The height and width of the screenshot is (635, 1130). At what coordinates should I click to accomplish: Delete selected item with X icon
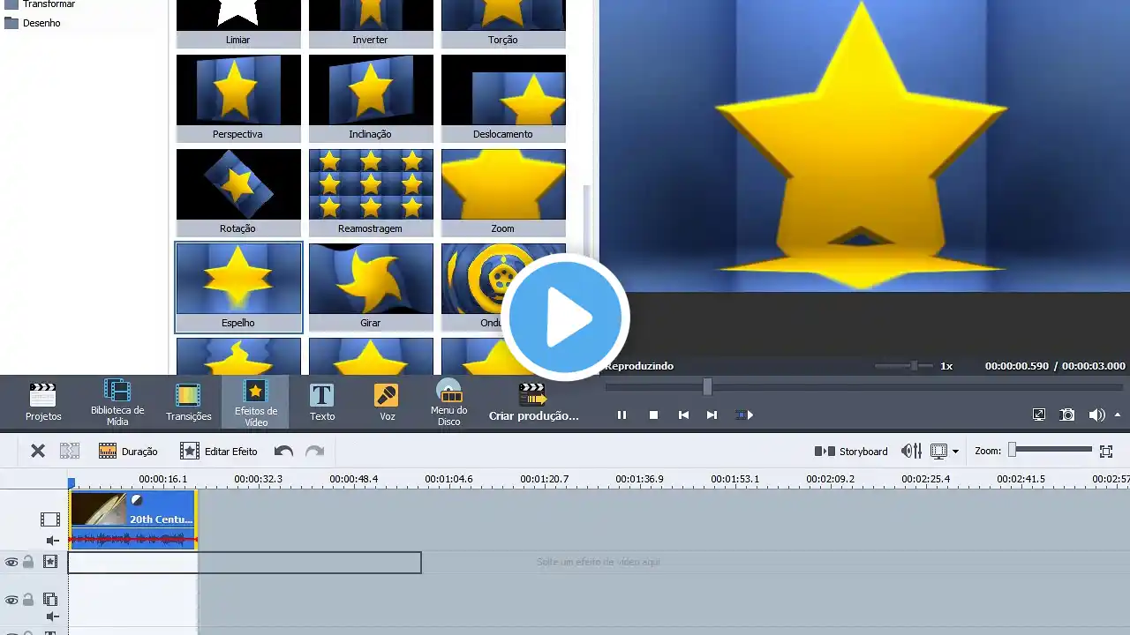click(38, 451)
